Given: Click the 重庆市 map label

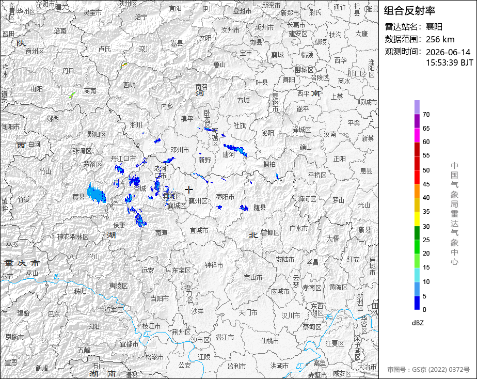Looking at the screenshot, I should 22,263.
